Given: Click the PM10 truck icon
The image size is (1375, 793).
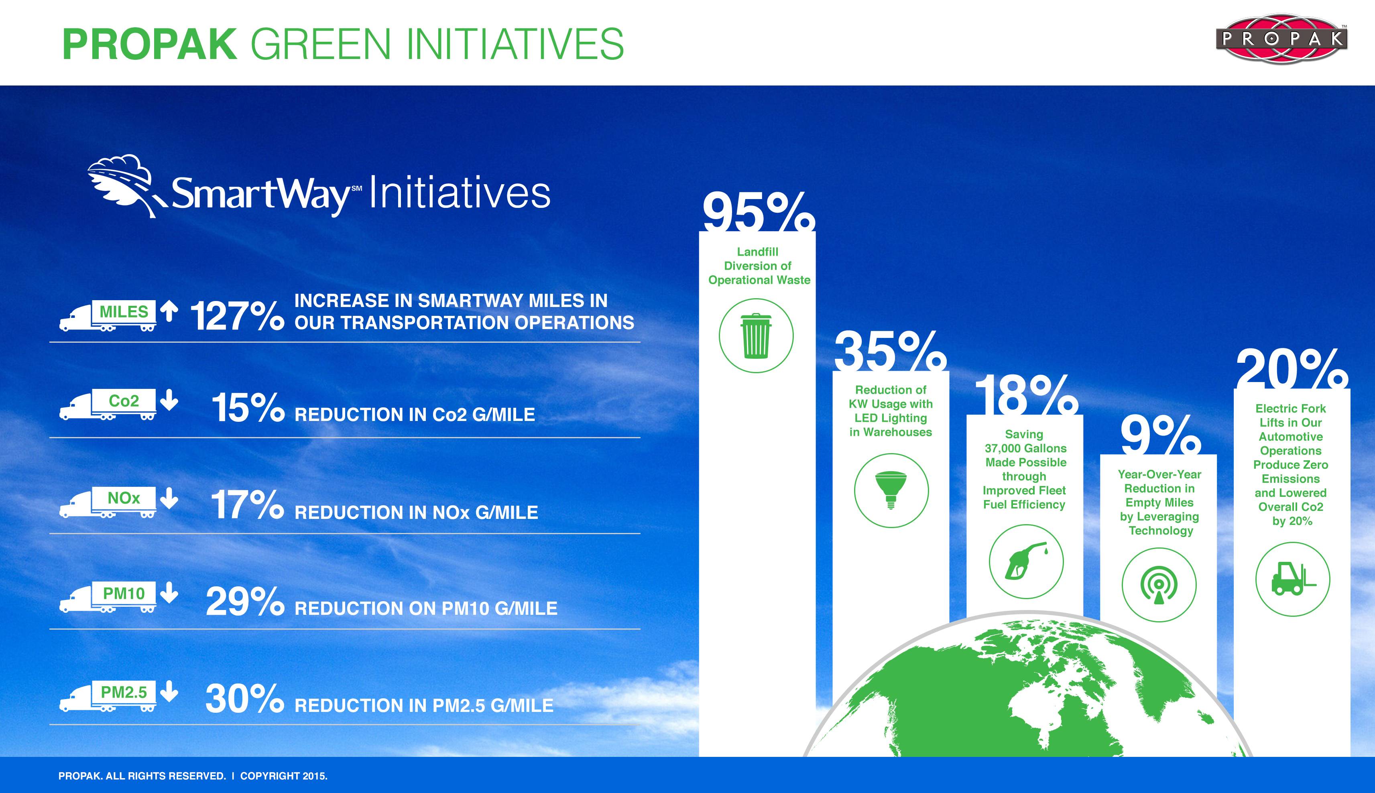Looking at the screenshot, I should 108,597.
